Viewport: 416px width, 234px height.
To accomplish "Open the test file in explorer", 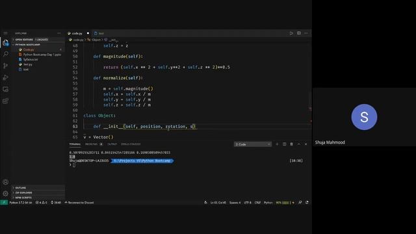I will click(x=38, y=70).
